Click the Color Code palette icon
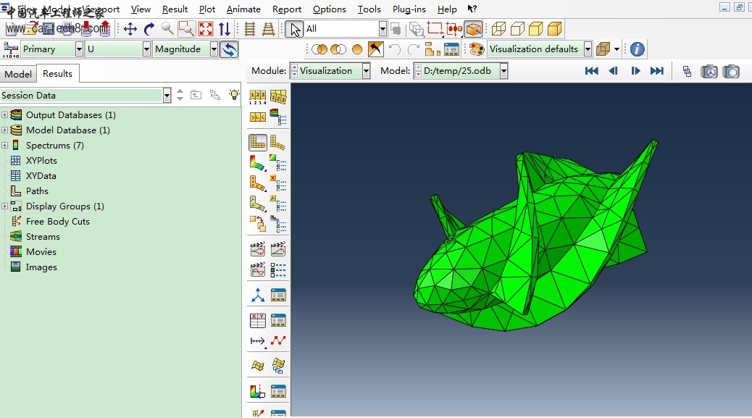This screenshot has height=418, width=752. point(476,49)
